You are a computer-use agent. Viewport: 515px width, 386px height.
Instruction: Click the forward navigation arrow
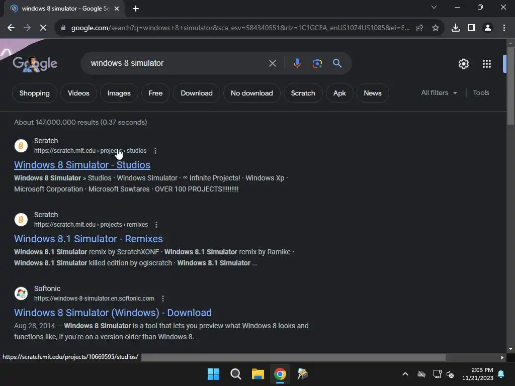[x=27, y=28]
